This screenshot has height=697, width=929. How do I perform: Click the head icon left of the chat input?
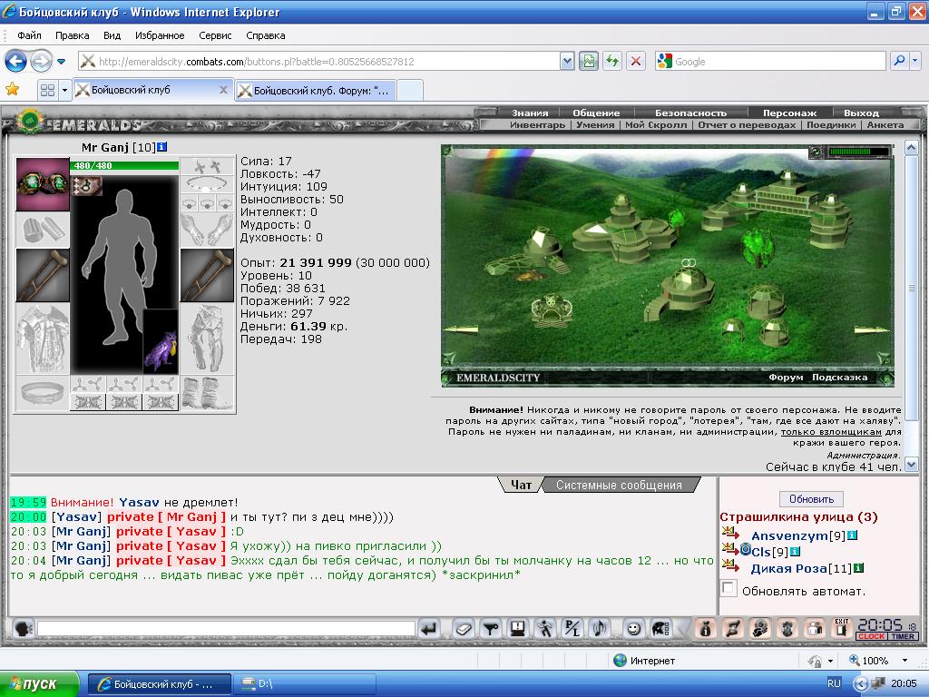click(x=23, y=628)
